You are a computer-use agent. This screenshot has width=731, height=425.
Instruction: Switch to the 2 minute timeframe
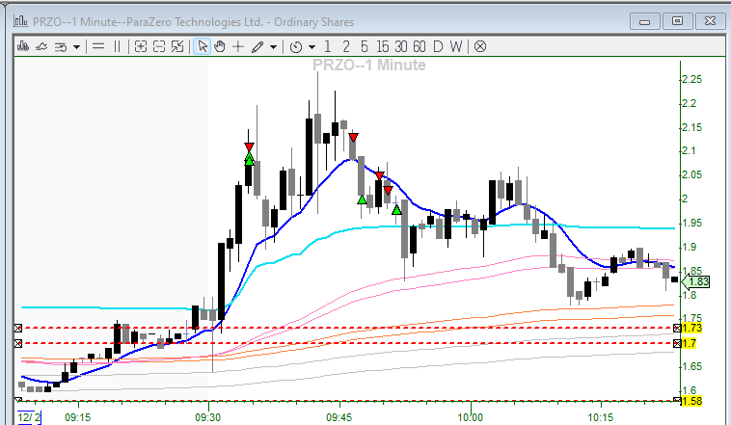pyautogui.click(x=346, y=46)
